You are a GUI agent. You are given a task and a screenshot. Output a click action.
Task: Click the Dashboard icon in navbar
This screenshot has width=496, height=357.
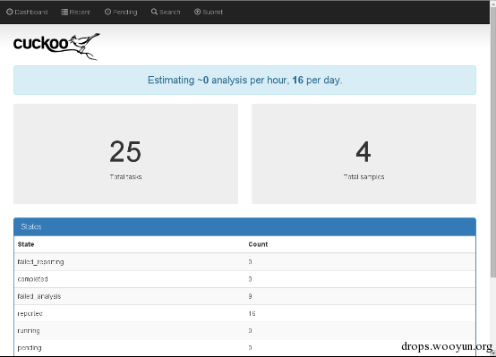tap(10, 12)
